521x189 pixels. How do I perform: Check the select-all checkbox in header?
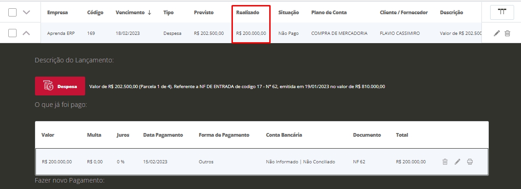point(12,12)
